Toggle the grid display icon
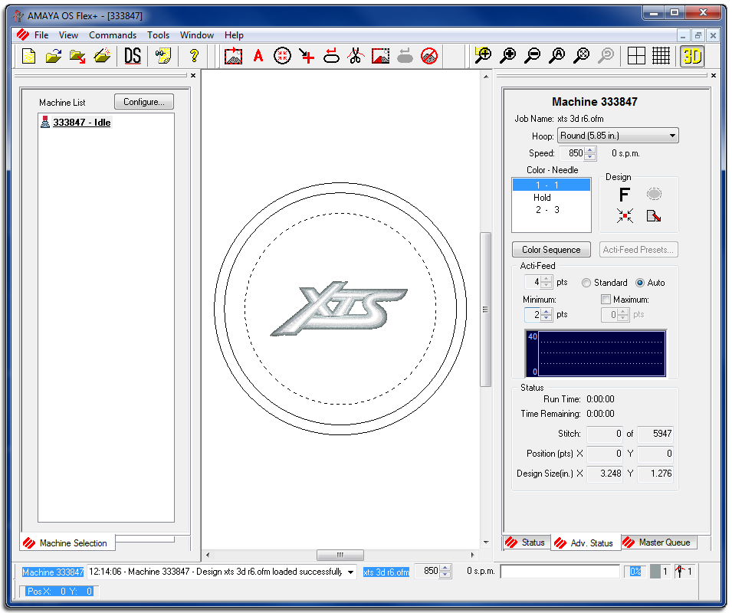The height and width of the screenshot is (613, 732). pos(661,56)
